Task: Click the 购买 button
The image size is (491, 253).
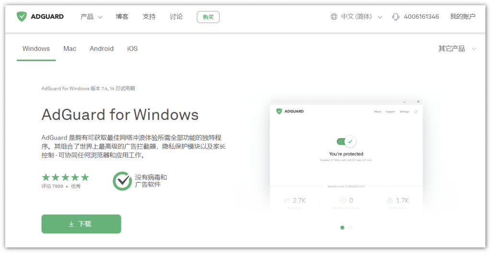Action: click(x=208, y=17)
